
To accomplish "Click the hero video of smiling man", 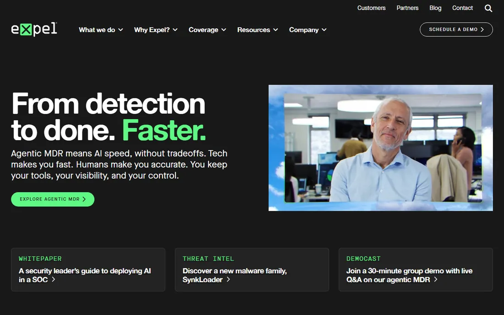I will 381,148.
